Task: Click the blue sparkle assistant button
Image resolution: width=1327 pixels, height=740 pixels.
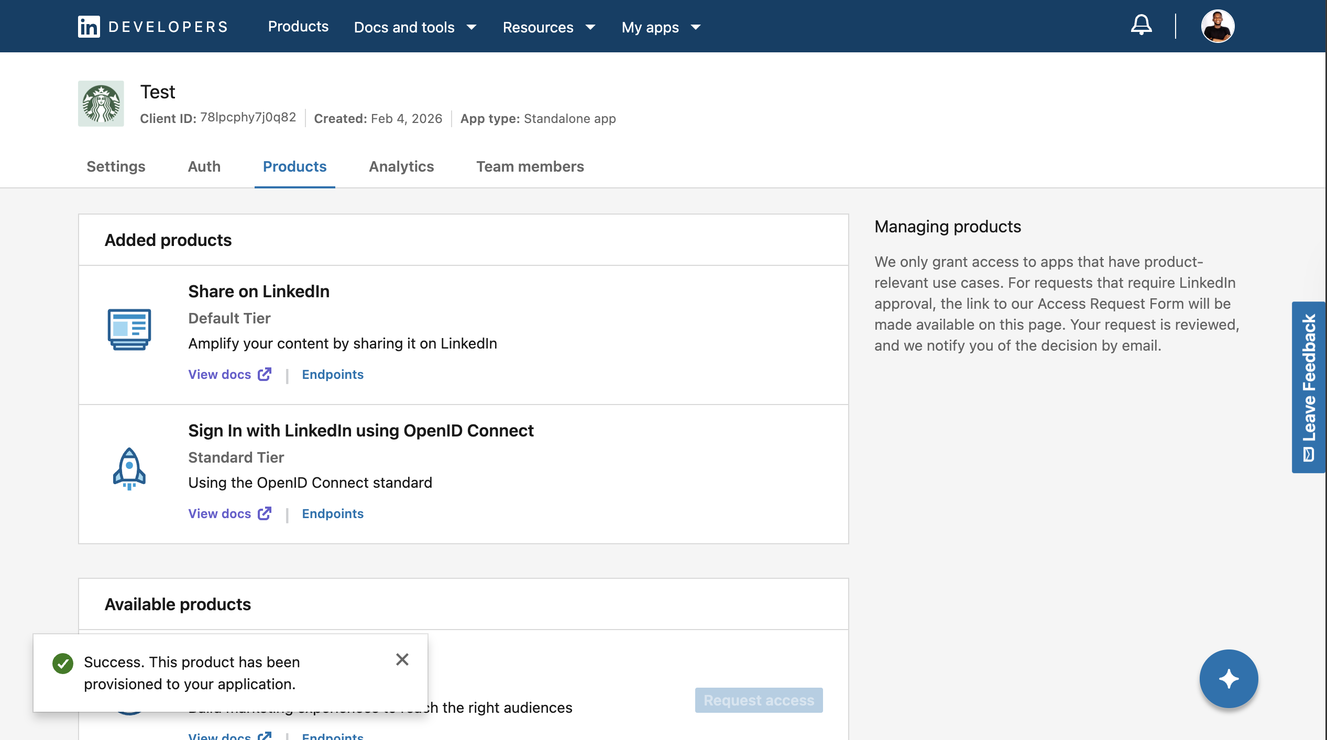Action: pos(1229,678)
